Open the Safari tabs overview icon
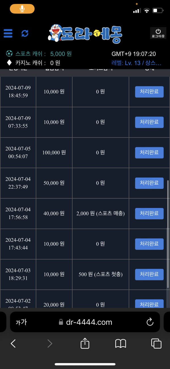Viewport: 170px width, 369px height. (x=156, y=343)
